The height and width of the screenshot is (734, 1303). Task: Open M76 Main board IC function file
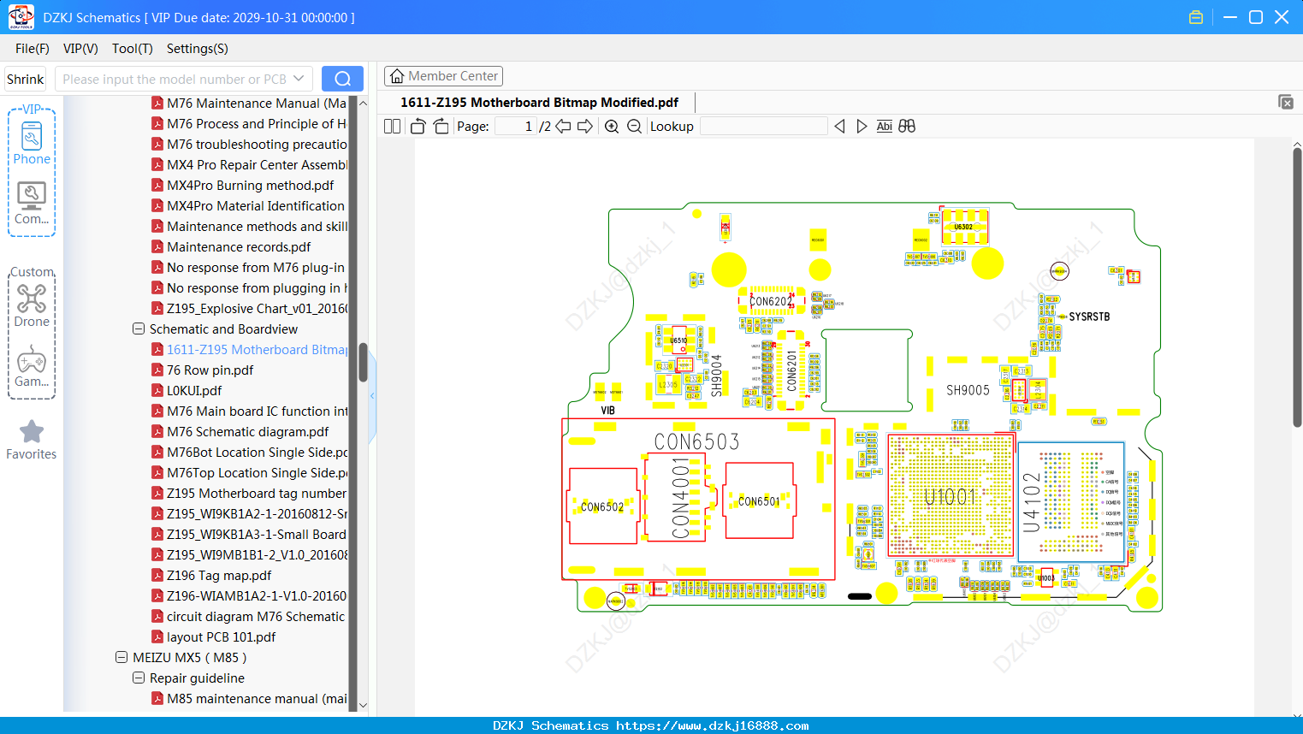(x=257, y=411)
